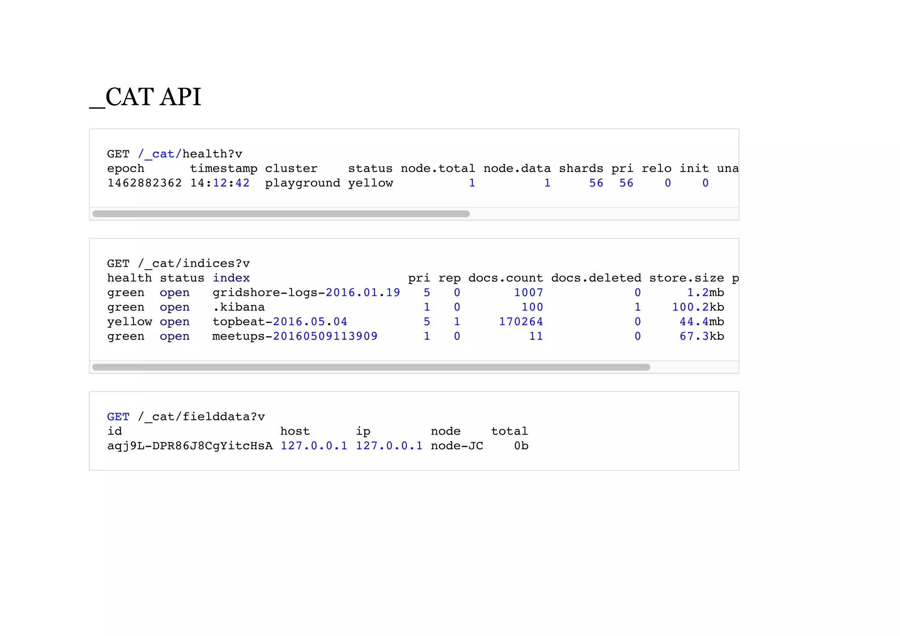Screen dimensions: 900x636
Task: Click the open status in .kibana row
Action: point(174,308)
